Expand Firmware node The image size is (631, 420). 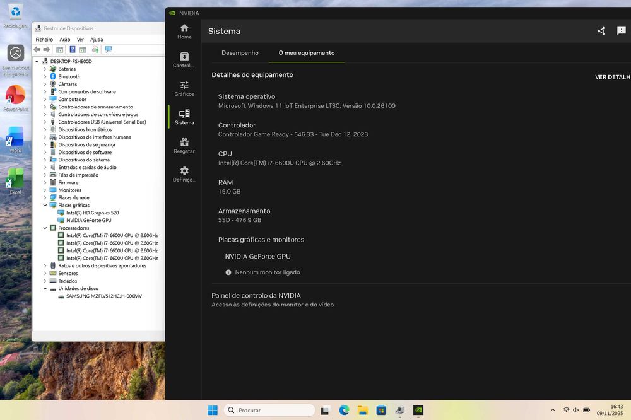[45, 183]
